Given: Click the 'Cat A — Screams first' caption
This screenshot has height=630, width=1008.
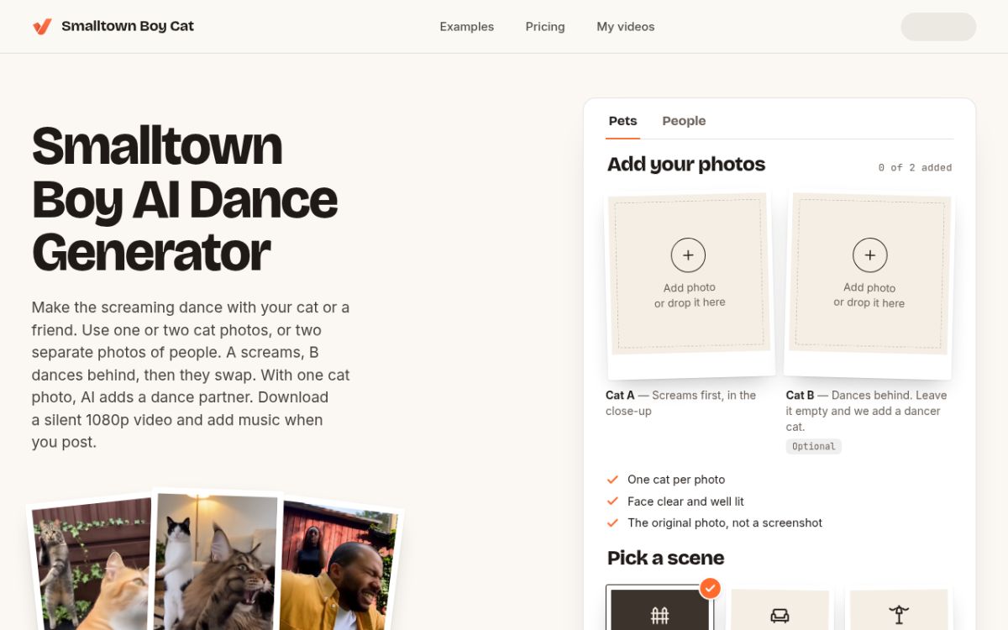Looking at the screenshot, I should [x=681, y=403].
